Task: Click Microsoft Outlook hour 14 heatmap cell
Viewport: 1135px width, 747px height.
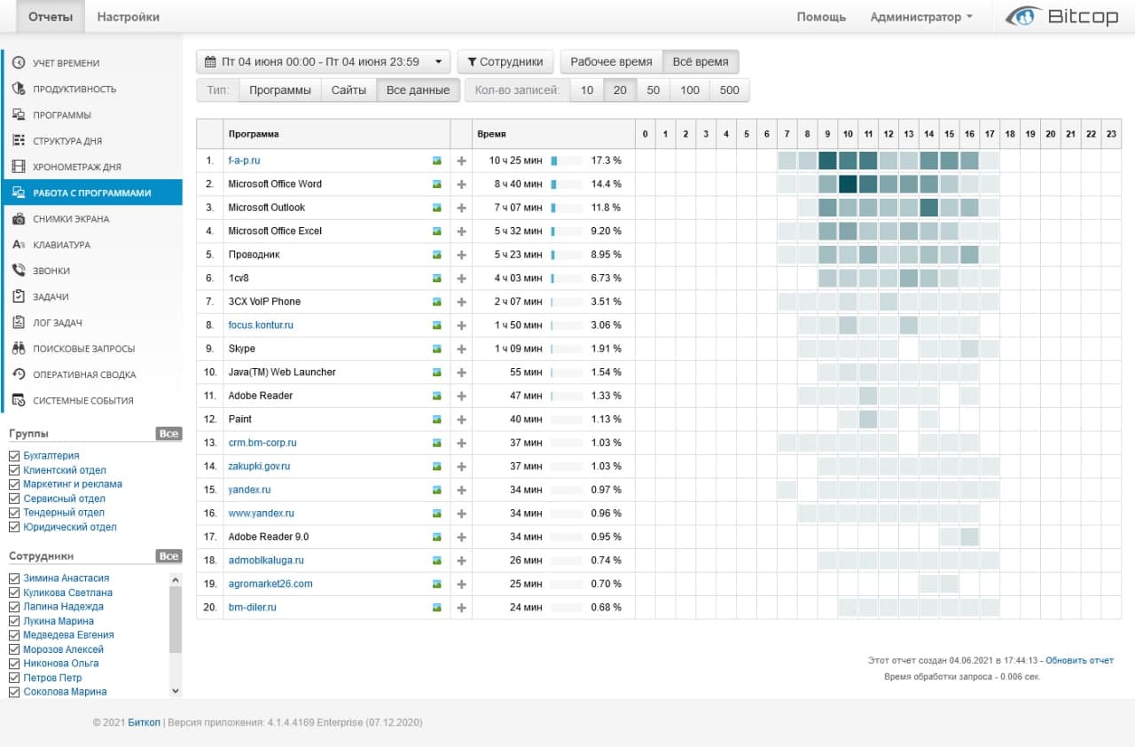Action: point(929,208)
